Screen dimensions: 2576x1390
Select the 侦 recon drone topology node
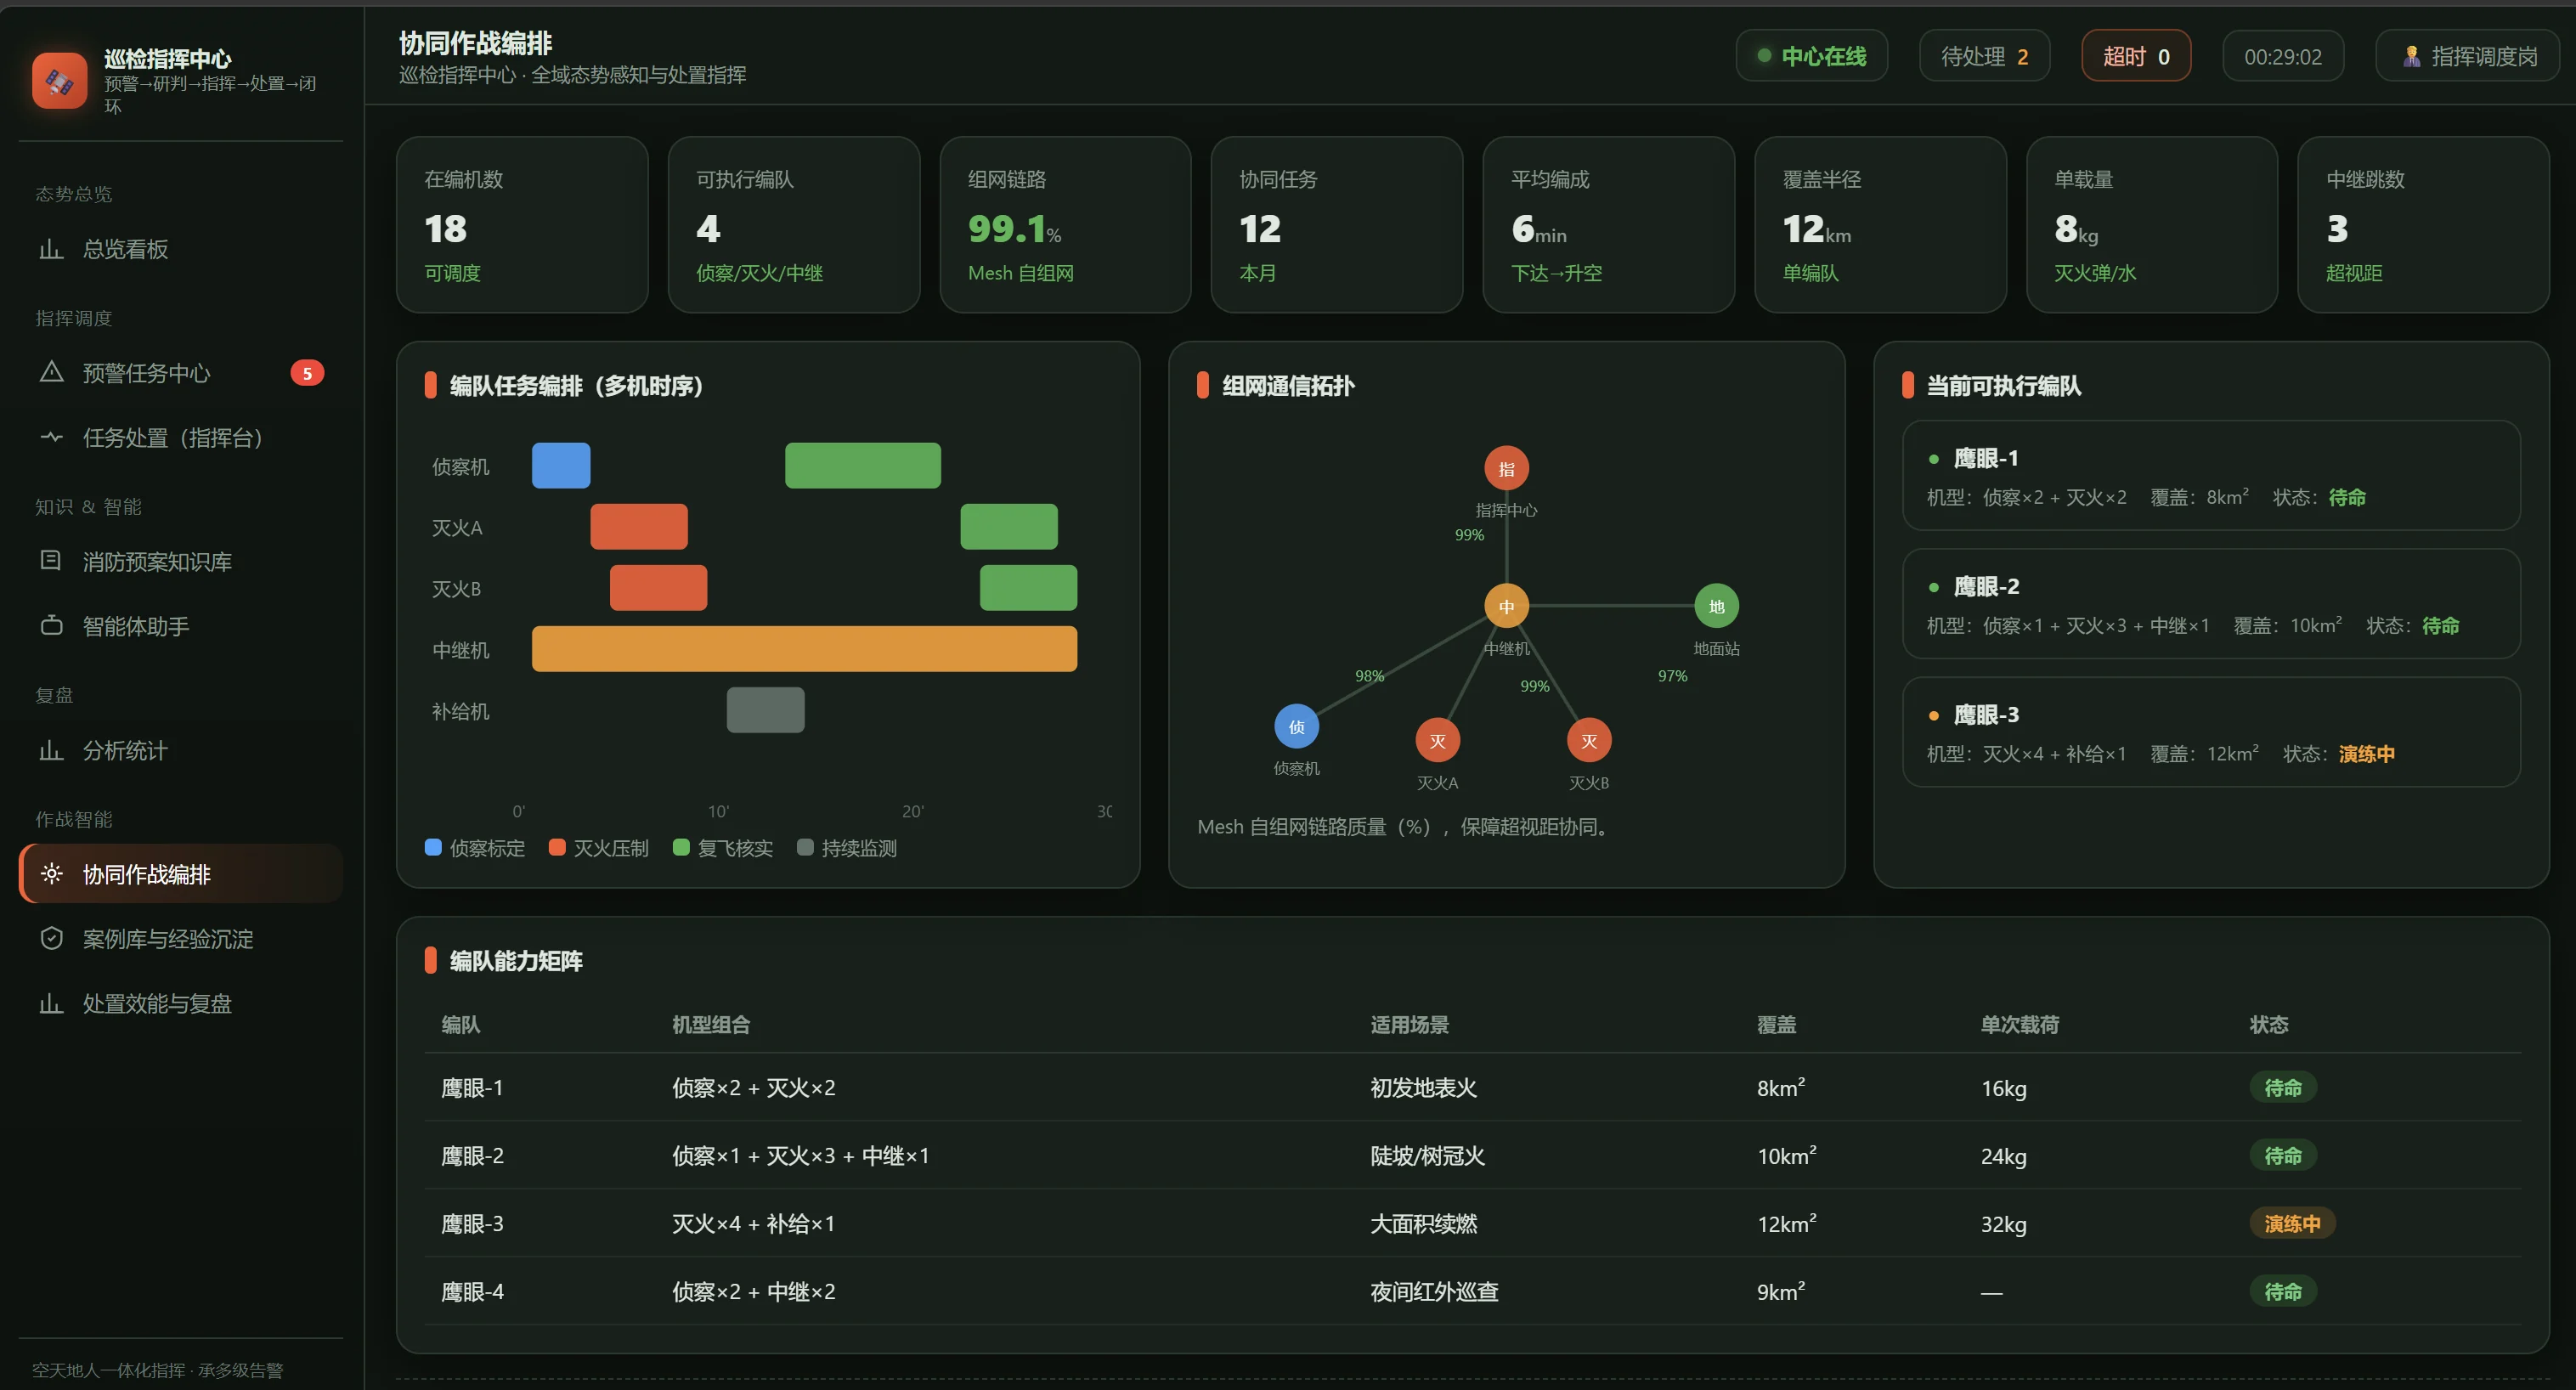[1296, 726]
